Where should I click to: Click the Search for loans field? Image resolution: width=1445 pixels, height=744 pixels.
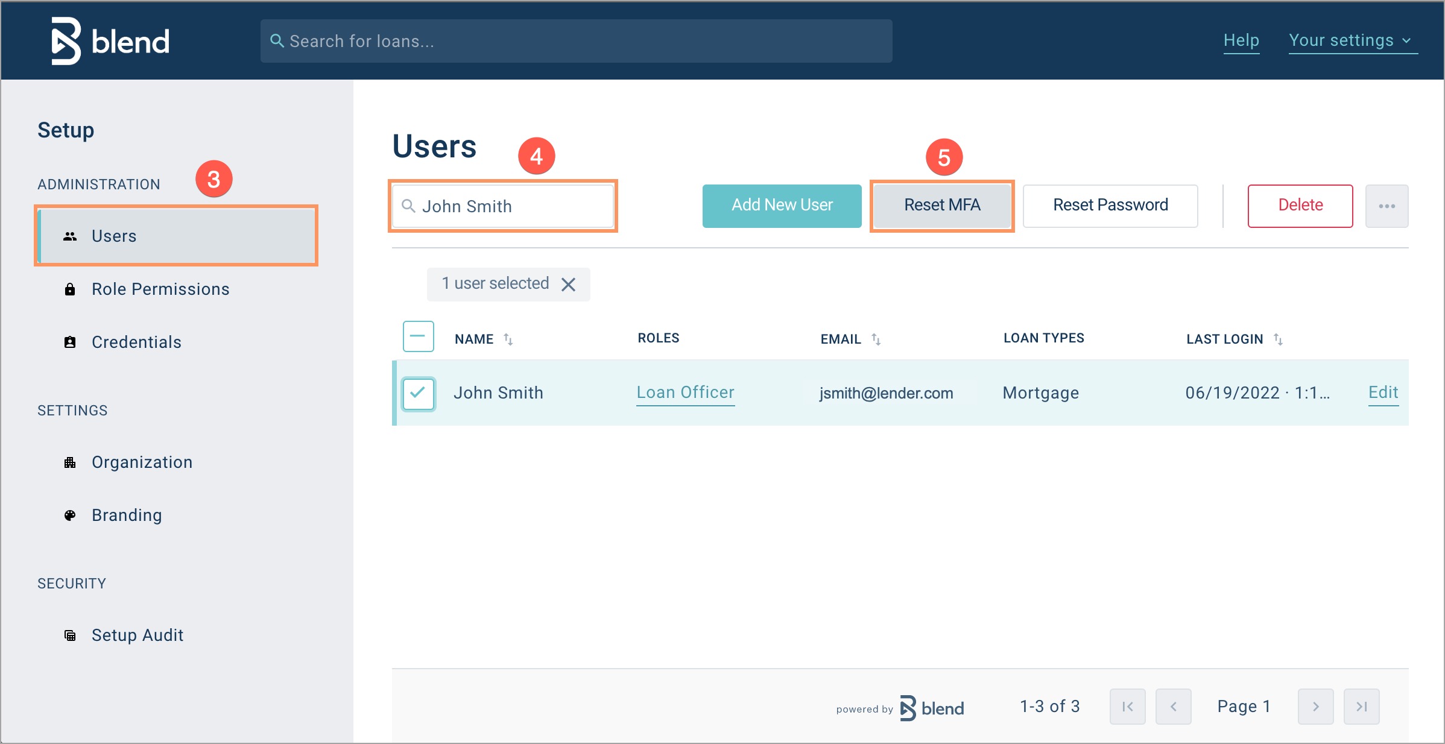point(576,41)
